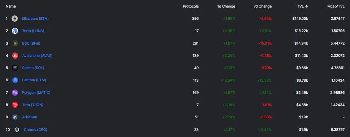Click the red Avalanche logo icon
Viewport: 350px width, 137px height.
15,55
